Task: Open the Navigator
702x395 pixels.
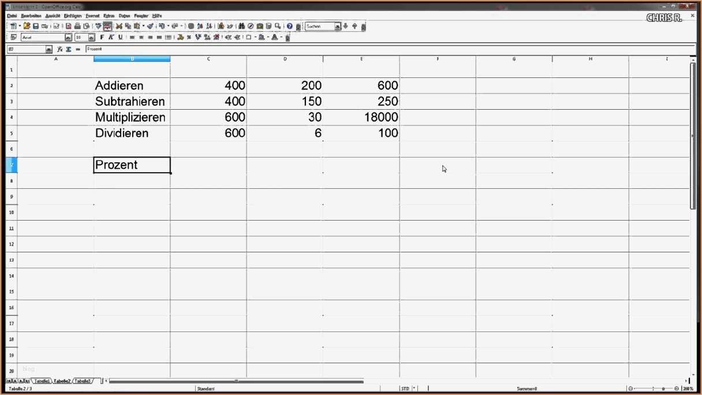Action: point(251,26)
